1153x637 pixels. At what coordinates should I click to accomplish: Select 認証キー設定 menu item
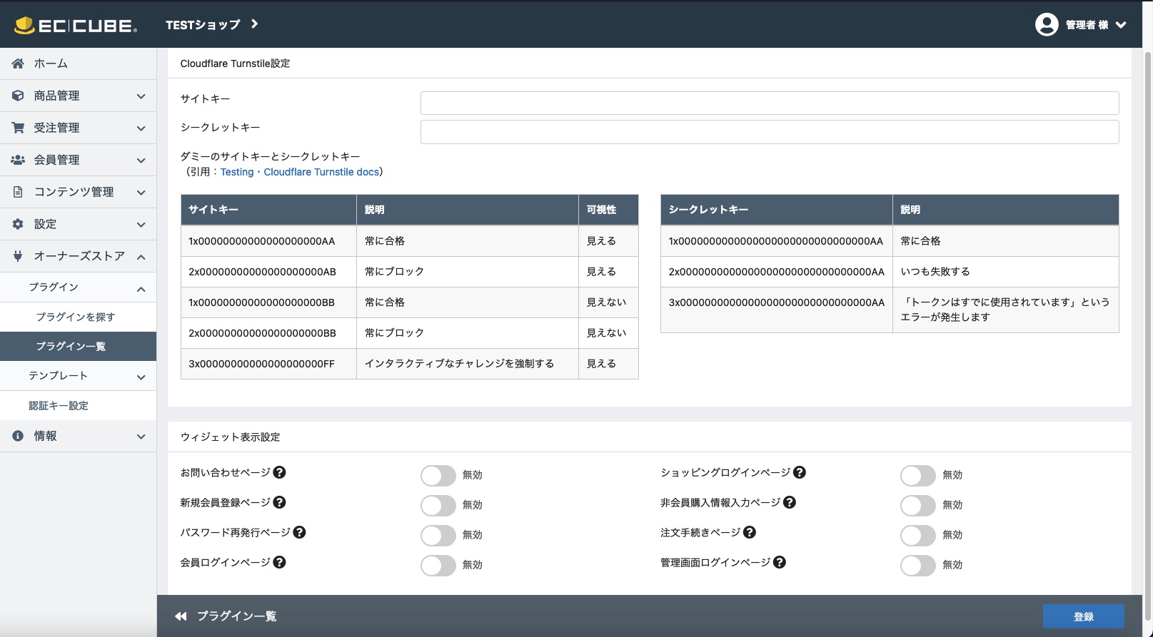(x=59, y=405)
